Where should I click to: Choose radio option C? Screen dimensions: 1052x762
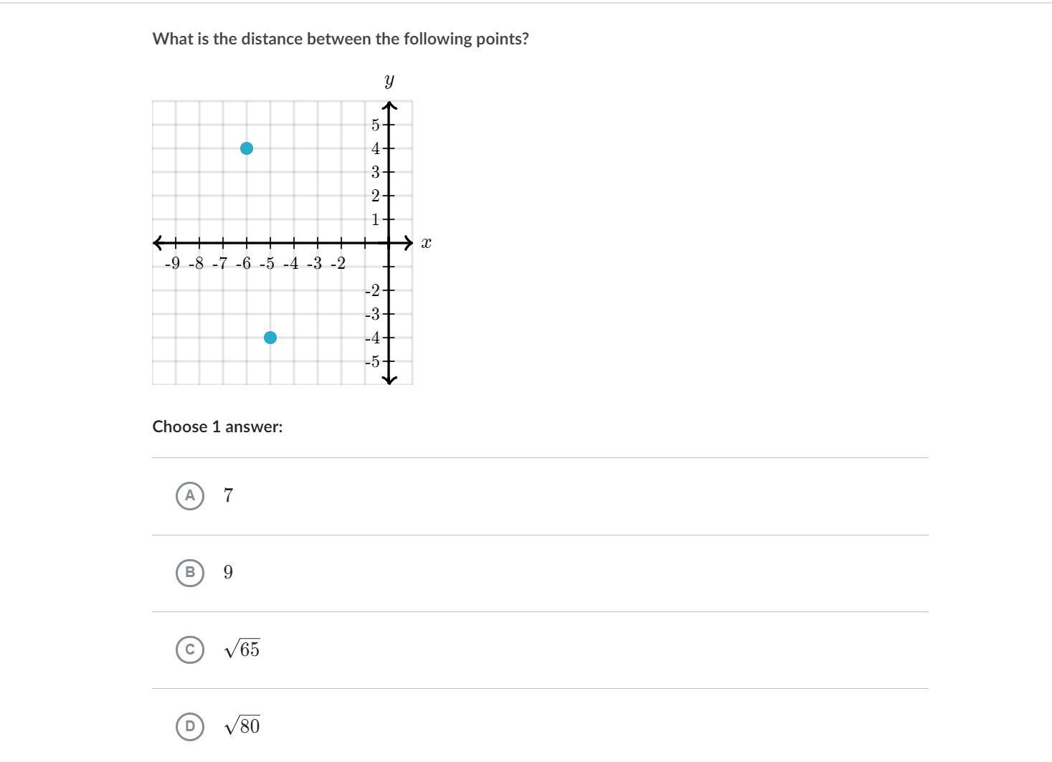pyautogui.click(x=189, y=649)
